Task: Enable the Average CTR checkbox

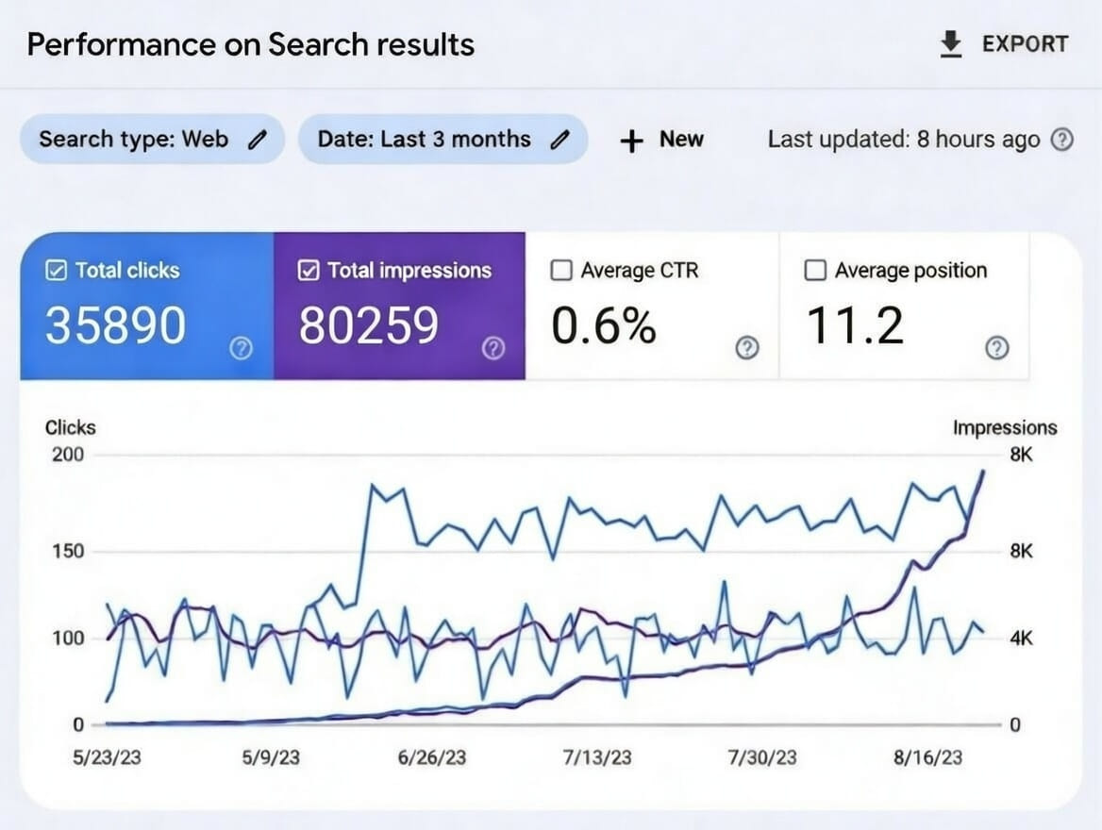Action: pos(561,270)
